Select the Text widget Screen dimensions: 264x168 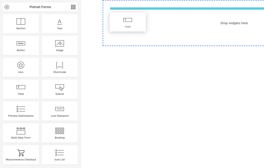coord(60,23)
